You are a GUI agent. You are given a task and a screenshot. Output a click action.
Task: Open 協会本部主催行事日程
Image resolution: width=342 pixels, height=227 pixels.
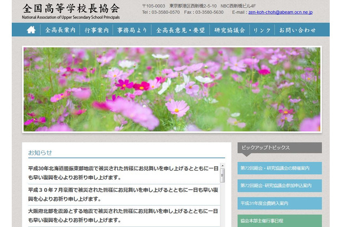tap(279, 221)
